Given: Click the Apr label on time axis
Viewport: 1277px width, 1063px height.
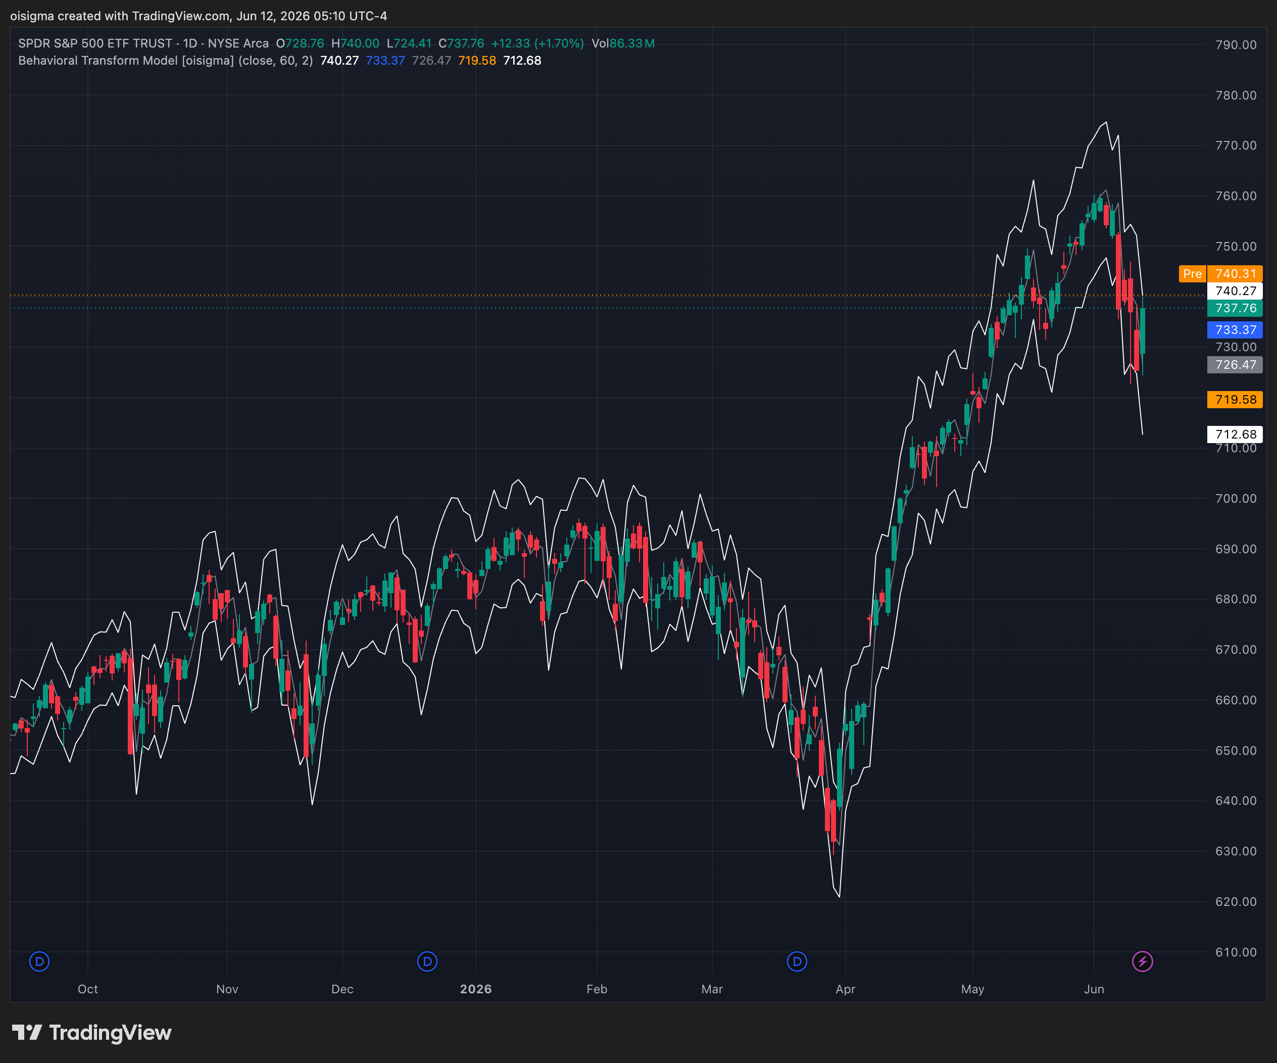Looking at the screenshot, I should pyautogui.click(x=845, y=989).
